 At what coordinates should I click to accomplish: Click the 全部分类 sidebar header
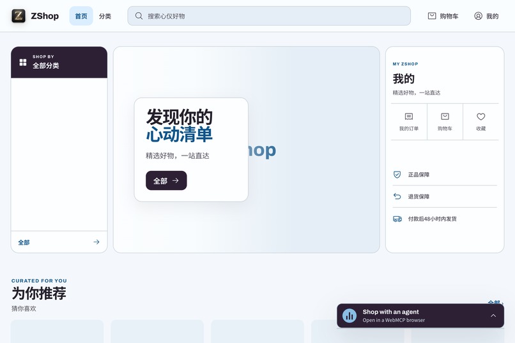pos(59,62)
